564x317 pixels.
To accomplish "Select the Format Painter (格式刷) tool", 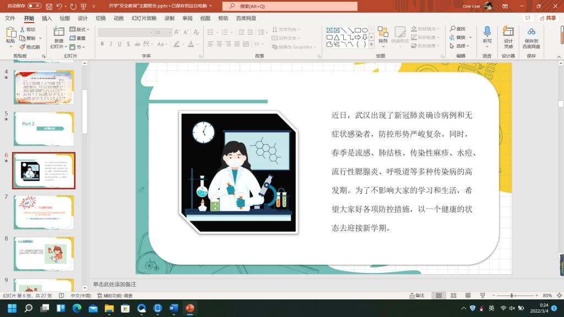I will 30,47.
